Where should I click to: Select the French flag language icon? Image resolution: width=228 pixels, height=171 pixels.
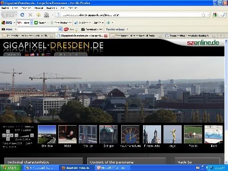click(x=37, y=55)
